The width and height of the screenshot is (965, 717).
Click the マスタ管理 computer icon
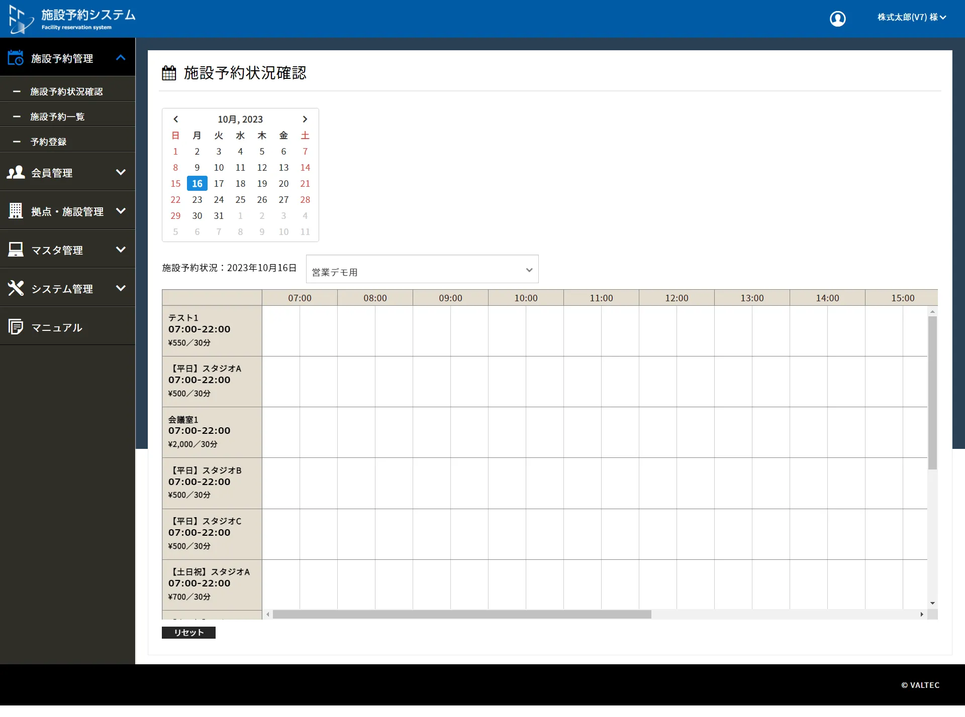click(16, 249)
